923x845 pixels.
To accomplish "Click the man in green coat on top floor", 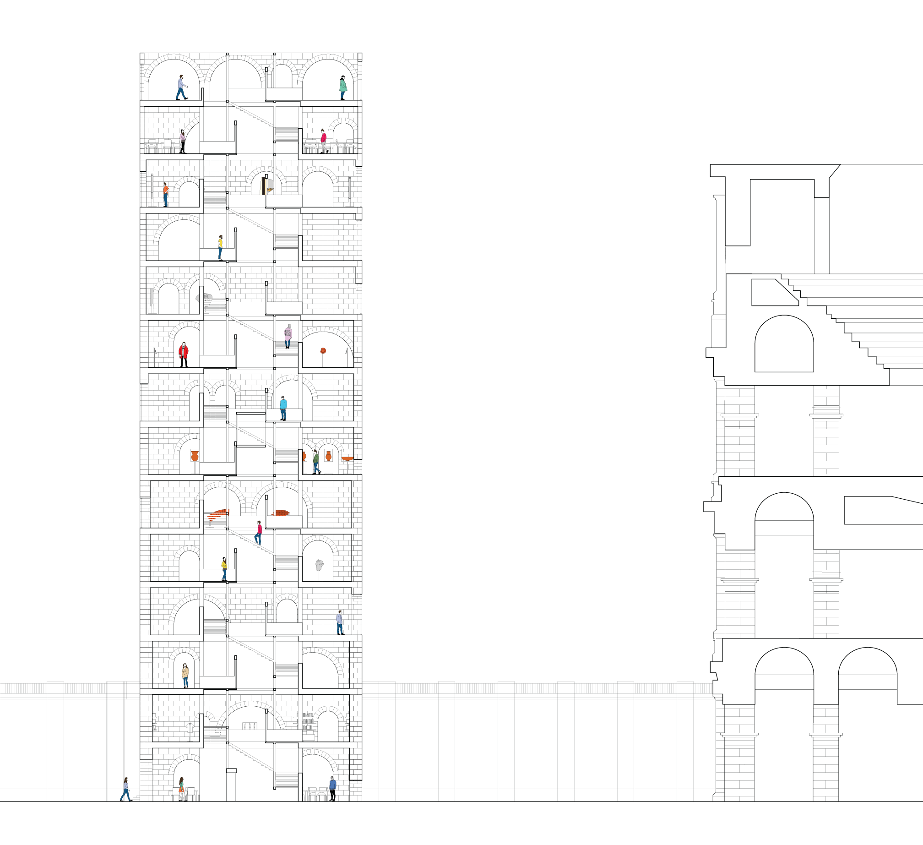I will click(x=343, y=88).
